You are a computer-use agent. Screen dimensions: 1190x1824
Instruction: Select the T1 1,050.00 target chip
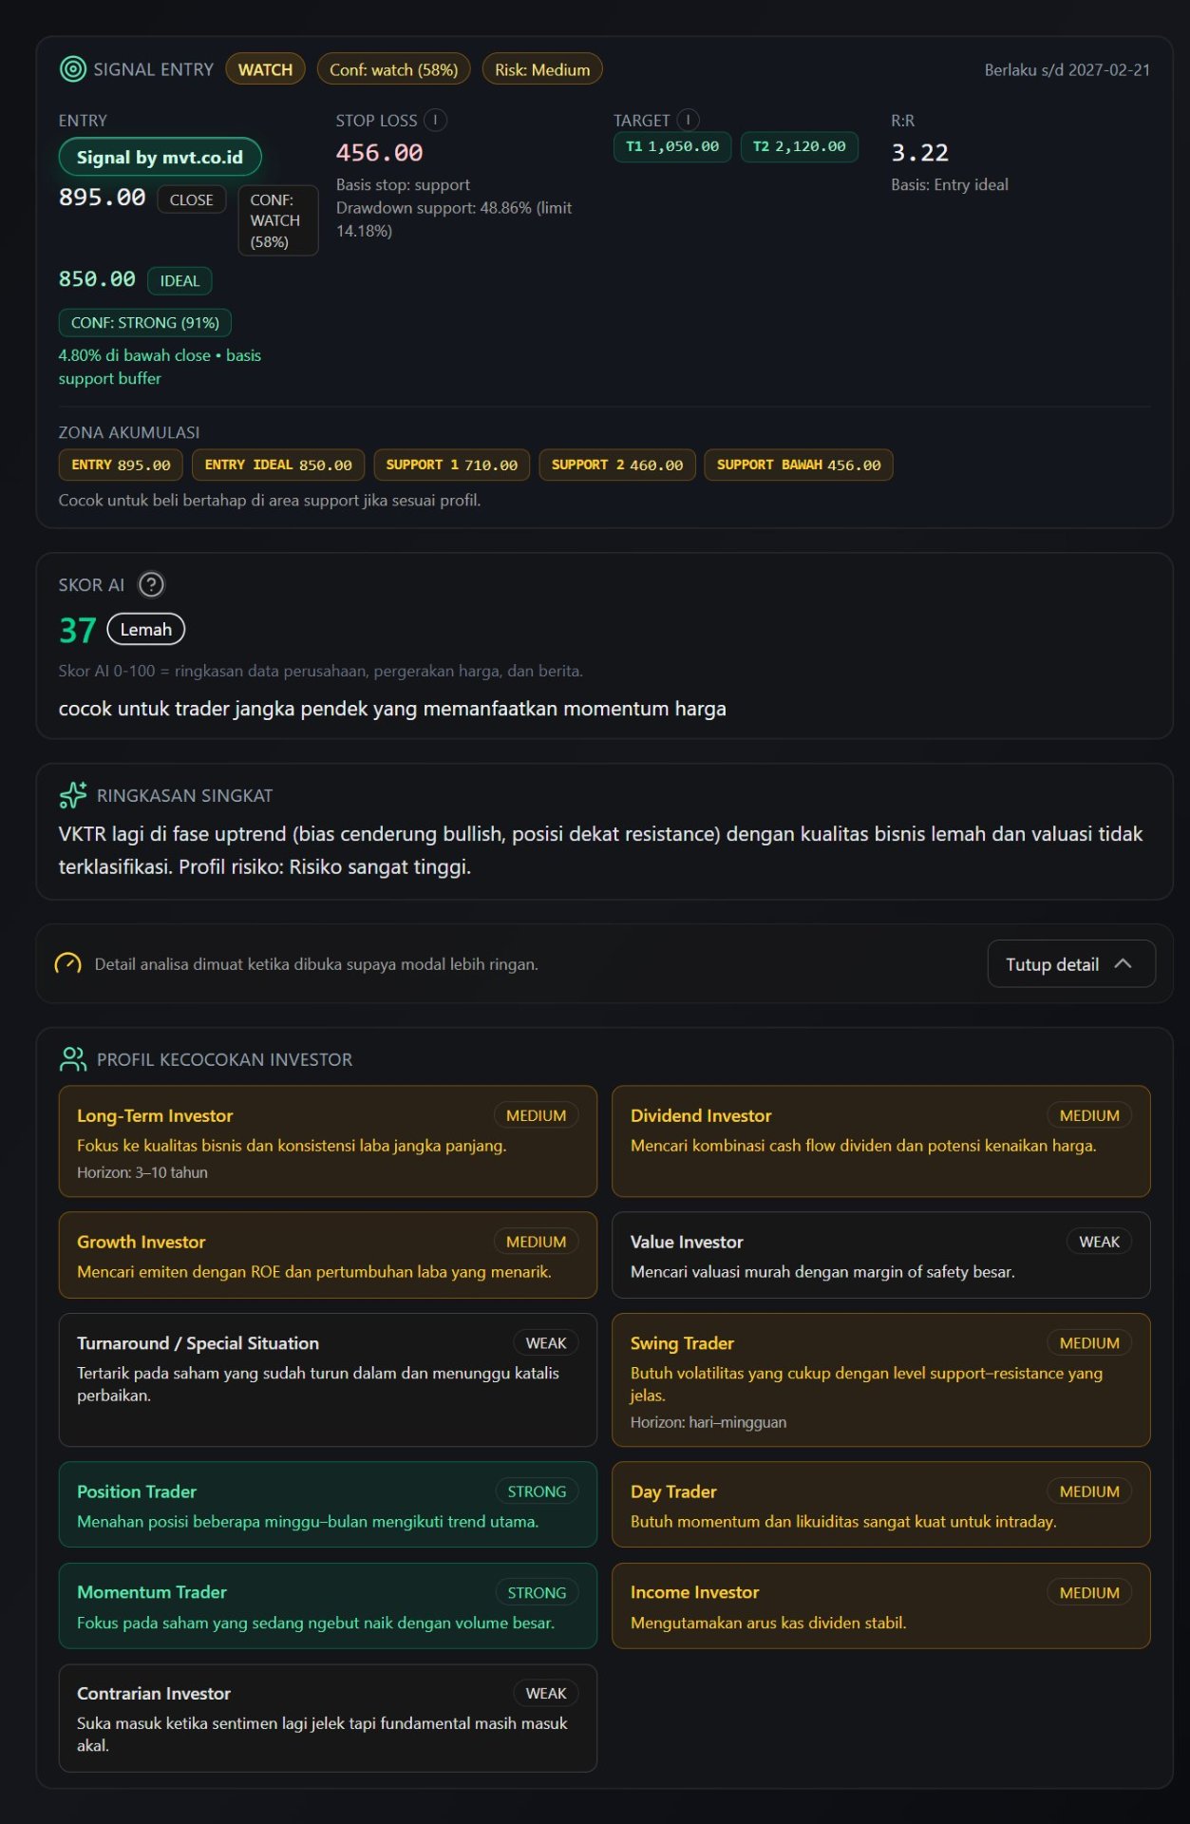click(x=672, y=146)
